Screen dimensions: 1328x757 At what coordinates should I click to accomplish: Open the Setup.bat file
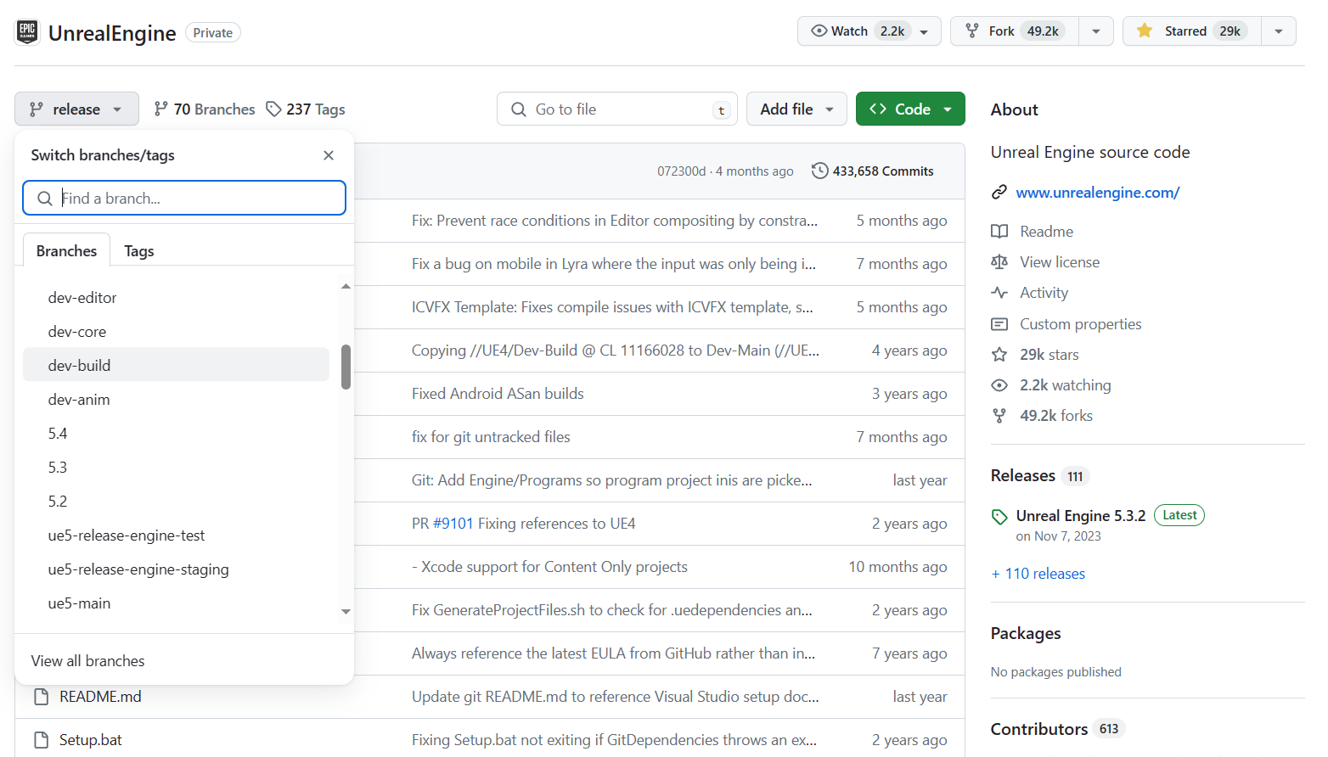tap(91, 740)
